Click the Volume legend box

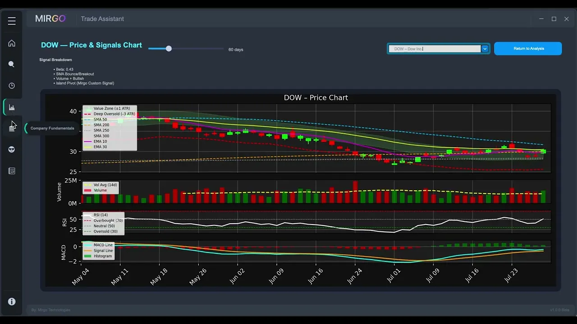pos(101,188)
